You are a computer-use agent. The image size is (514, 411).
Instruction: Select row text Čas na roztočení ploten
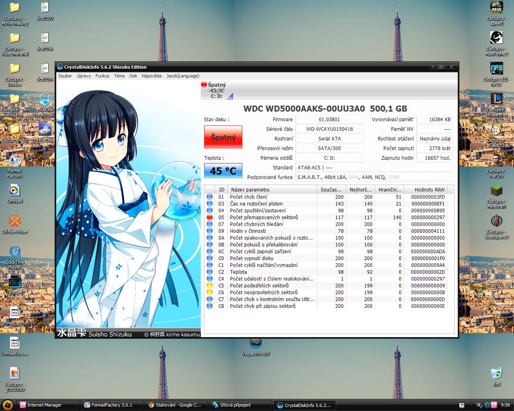256,203
